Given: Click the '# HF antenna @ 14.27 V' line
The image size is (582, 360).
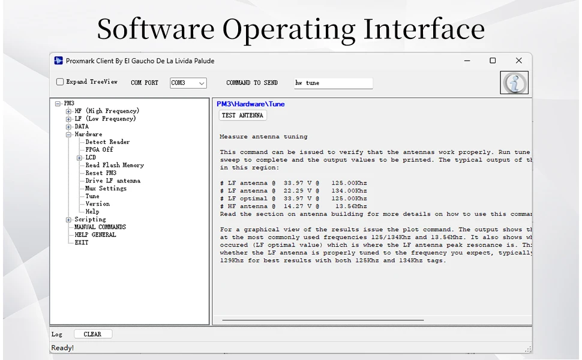Looking at the screenshot, I should click(293, 206).
